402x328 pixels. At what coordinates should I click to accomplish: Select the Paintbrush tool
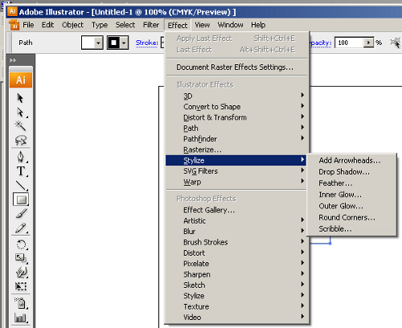point(21,213)
